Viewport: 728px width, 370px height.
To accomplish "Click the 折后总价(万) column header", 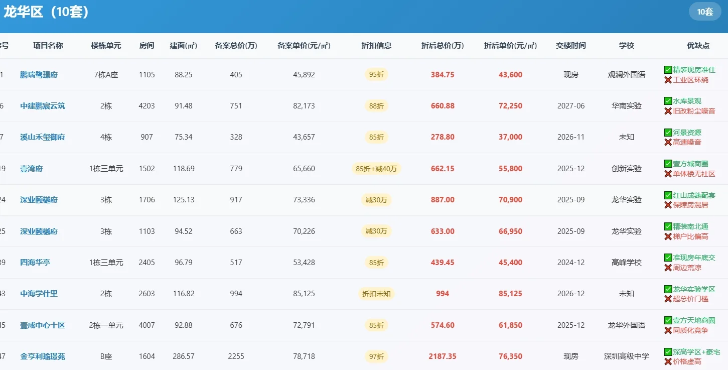I will click(443, 46).
